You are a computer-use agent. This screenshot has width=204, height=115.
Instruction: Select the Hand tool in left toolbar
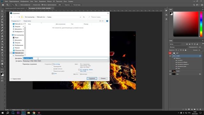tap(2, 64)
